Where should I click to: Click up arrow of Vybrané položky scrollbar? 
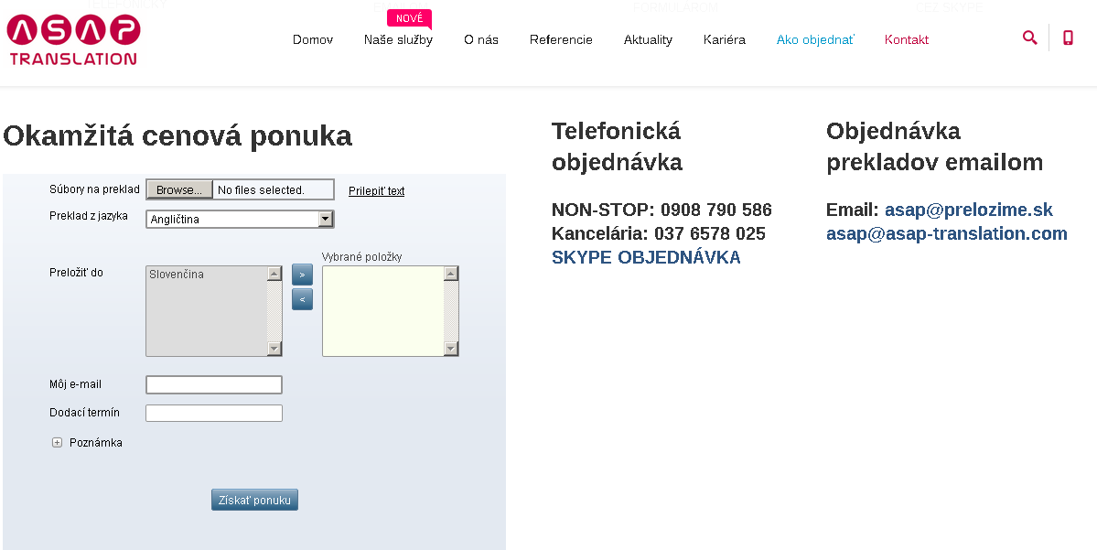pos(450,274)
